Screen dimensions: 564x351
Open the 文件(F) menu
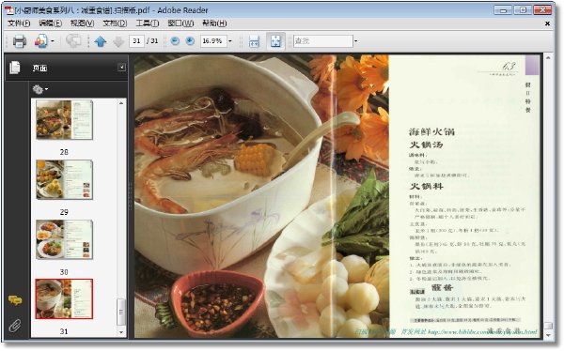(x=19, y=23)
